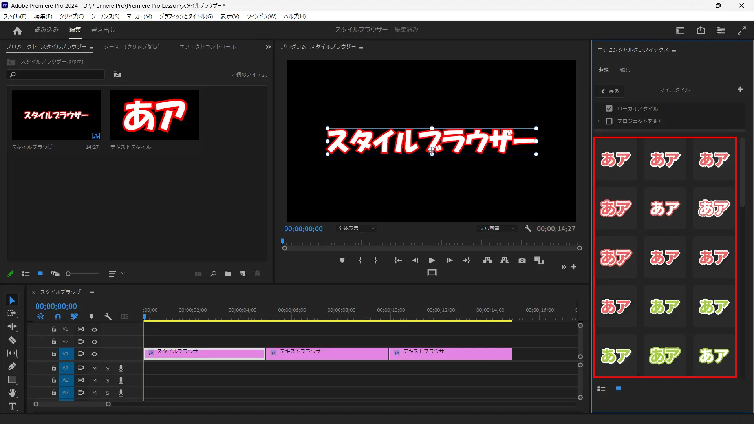
Task: Select the Slip tool
Action: pos(12,353)
